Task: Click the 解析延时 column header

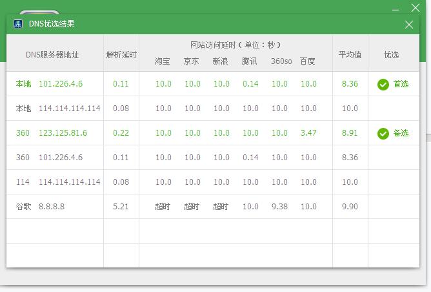Action: [x=121, y=54]
